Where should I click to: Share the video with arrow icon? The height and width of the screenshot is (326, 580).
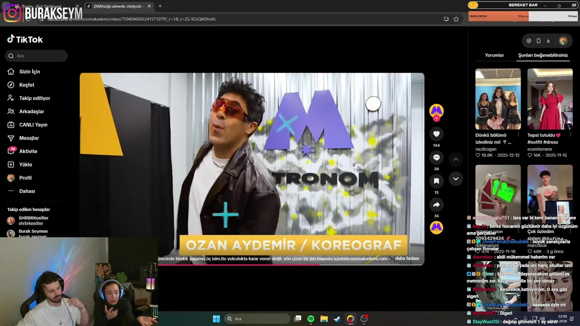pos(436,205)
